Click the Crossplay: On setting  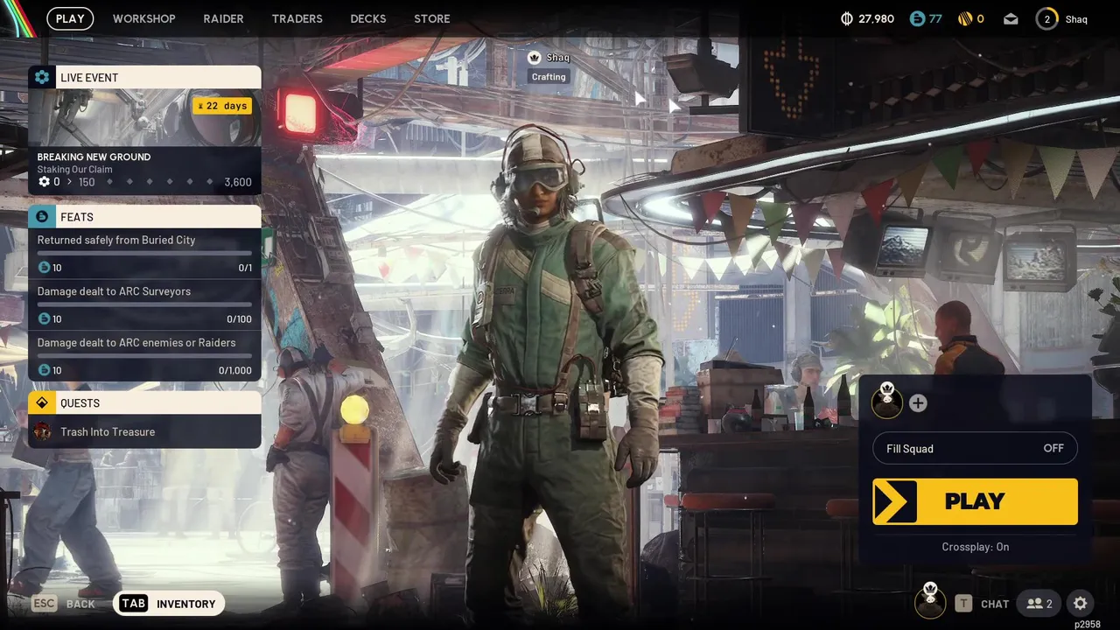[x=975, y=547]
